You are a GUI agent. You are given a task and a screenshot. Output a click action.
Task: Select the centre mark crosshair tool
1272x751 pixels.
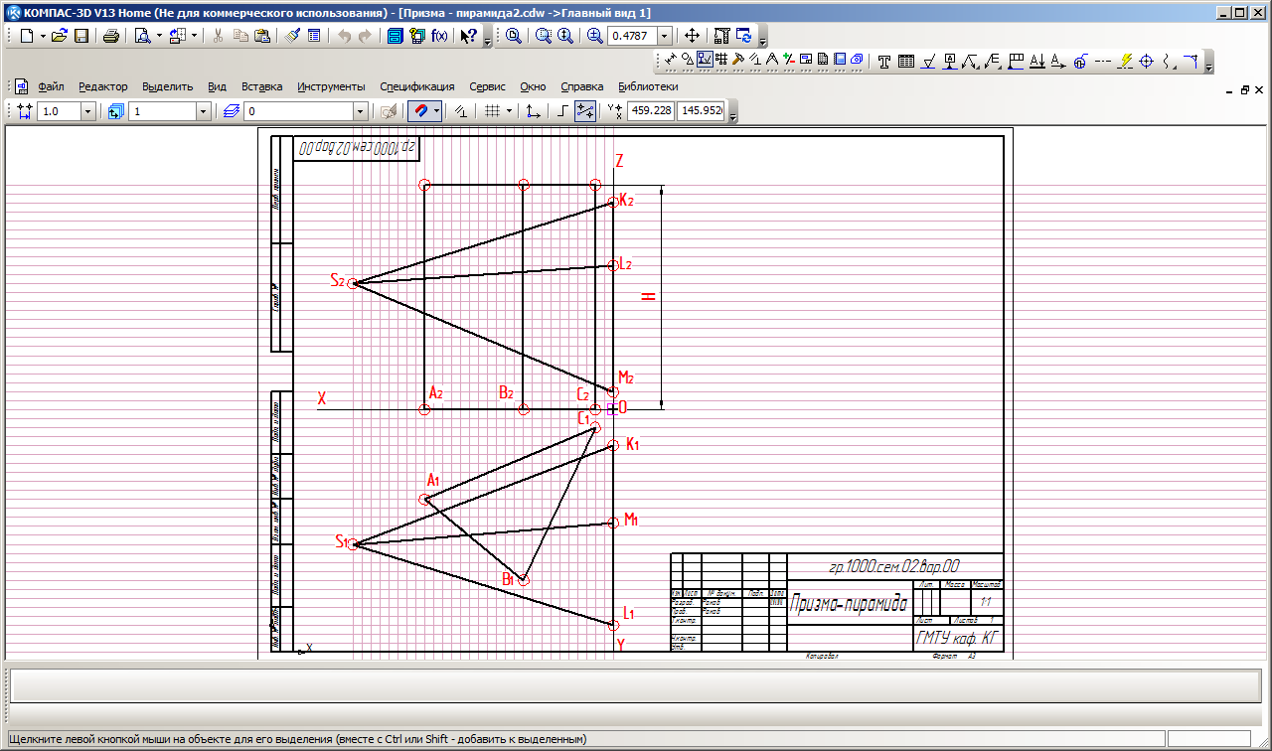click(1146, 61)
